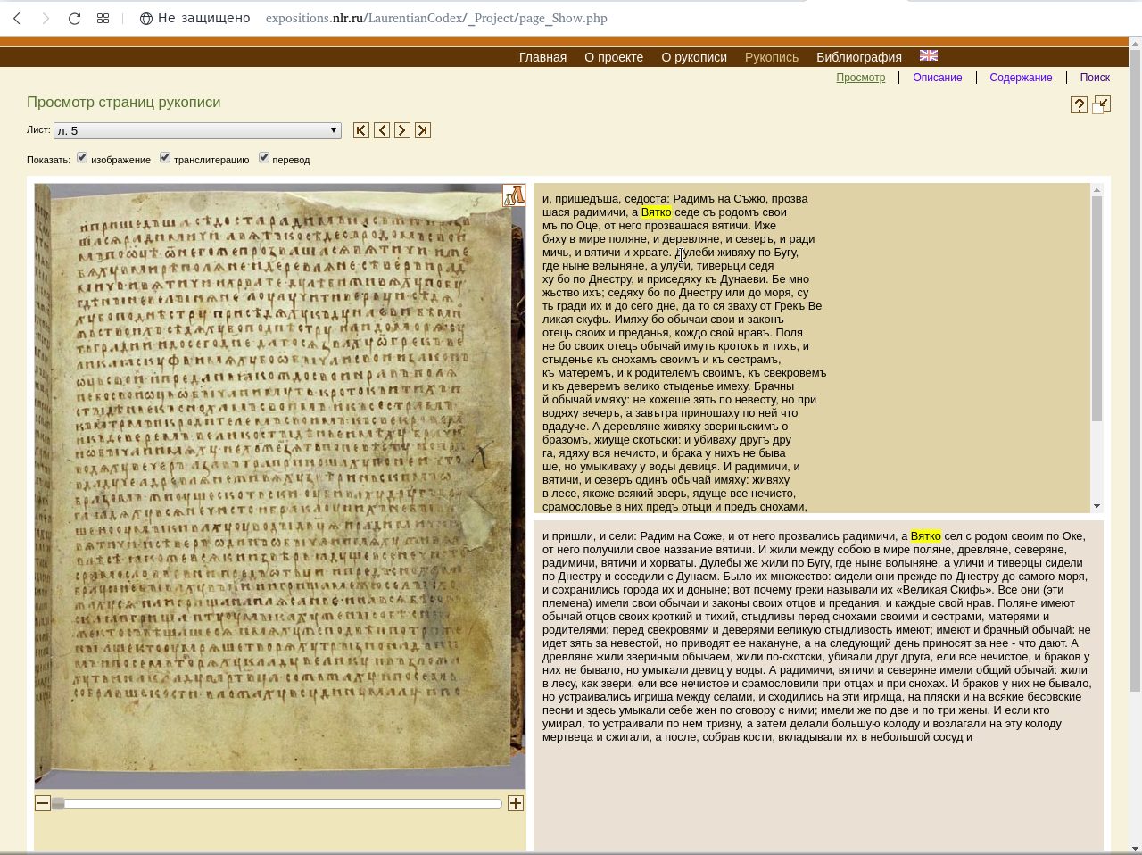Click the 'Не защищено' security label
1142x855 pixels.
(x=204, y=18)
